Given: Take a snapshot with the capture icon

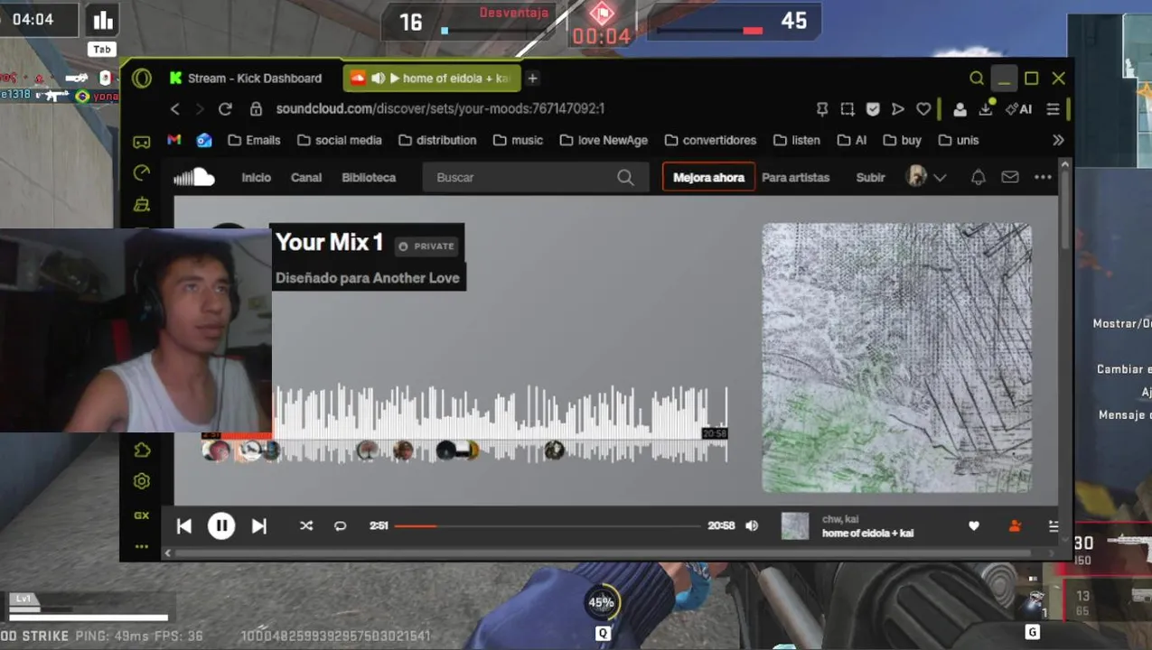Looking at the screenshot, I should tap(848, 108).
